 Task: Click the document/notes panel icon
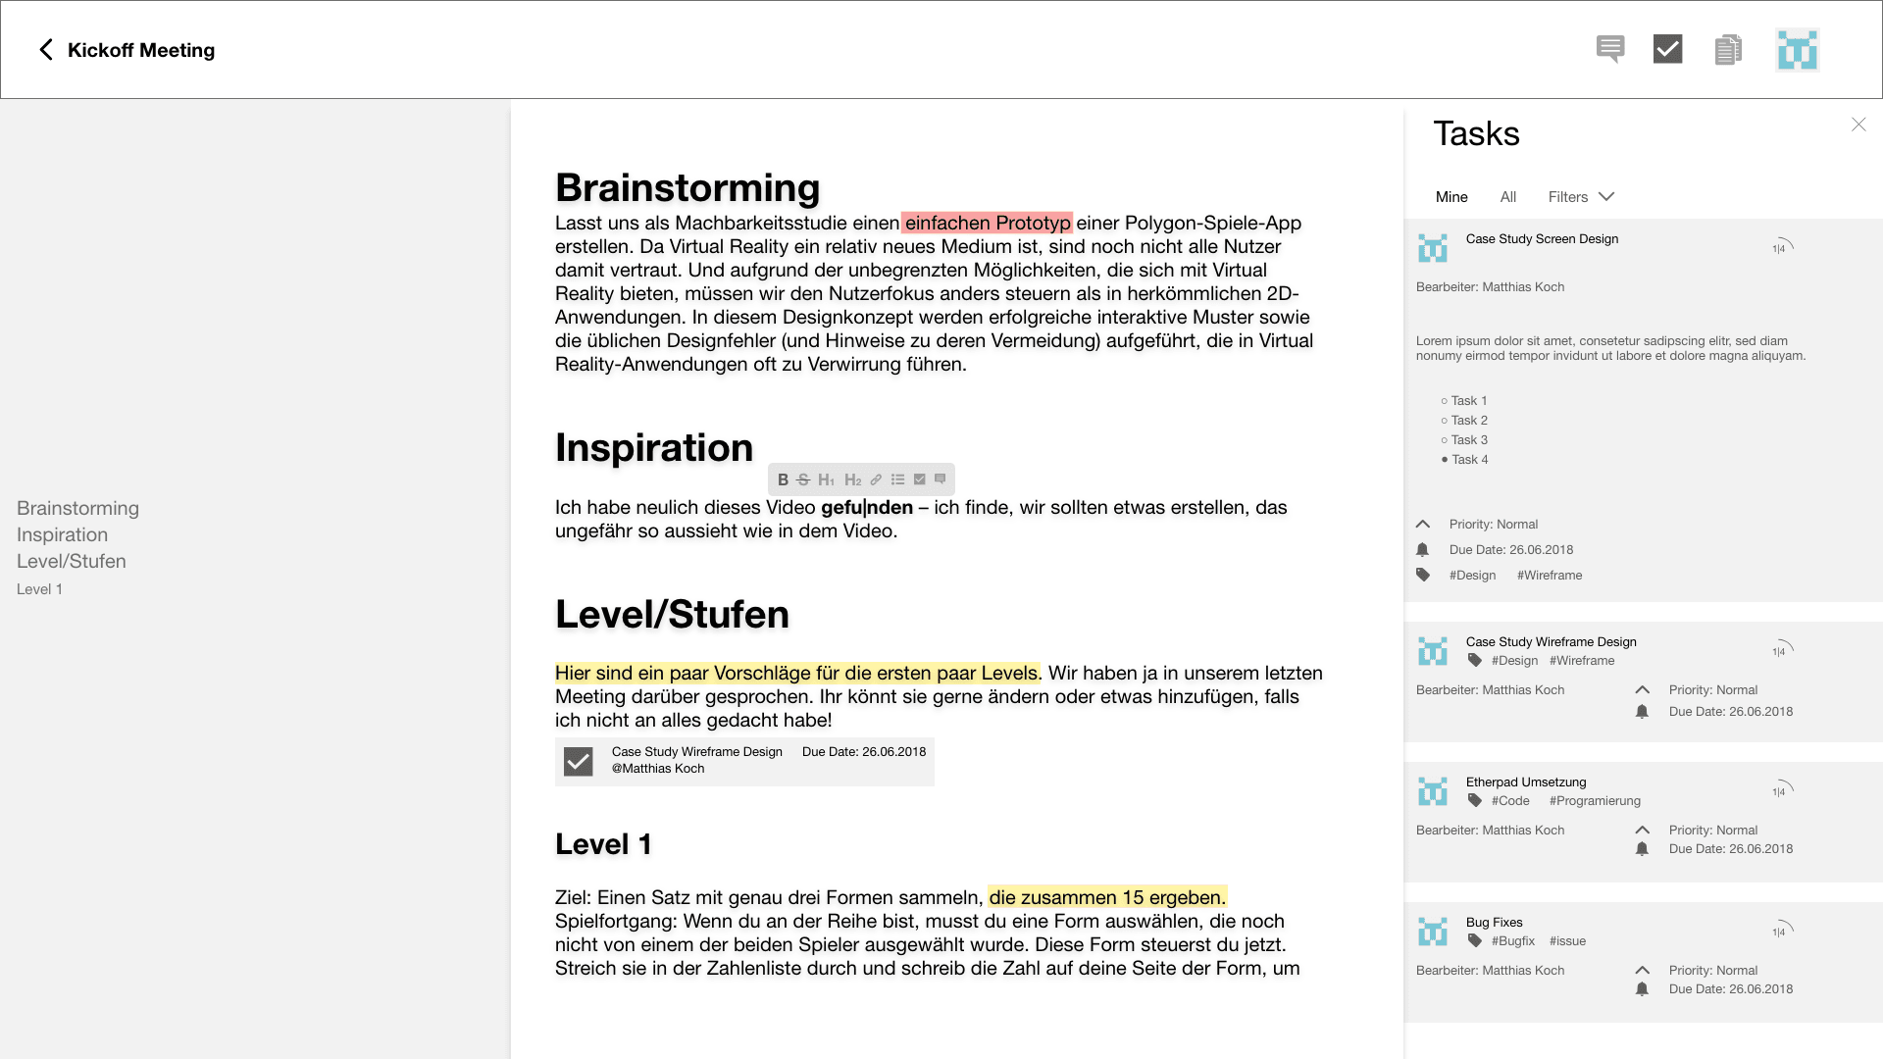1729,49
